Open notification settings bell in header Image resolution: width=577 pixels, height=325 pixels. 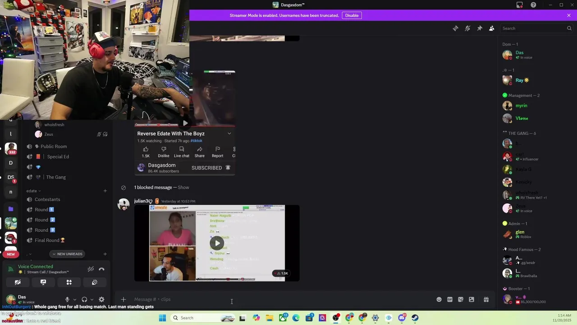[467, 28]
